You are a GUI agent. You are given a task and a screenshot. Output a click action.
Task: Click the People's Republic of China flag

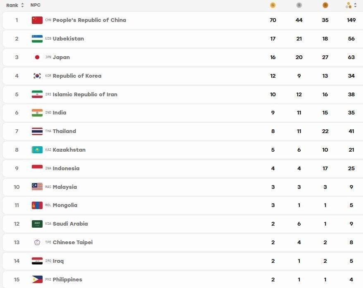[37, 20]
